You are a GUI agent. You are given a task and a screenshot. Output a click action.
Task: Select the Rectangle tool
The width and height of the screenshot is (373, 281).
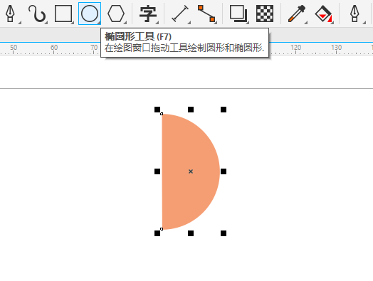coord(63,14)
